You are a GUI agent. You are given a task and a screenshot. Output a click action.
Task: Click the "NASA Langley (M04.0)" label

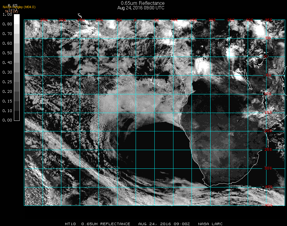pos(19,7)
